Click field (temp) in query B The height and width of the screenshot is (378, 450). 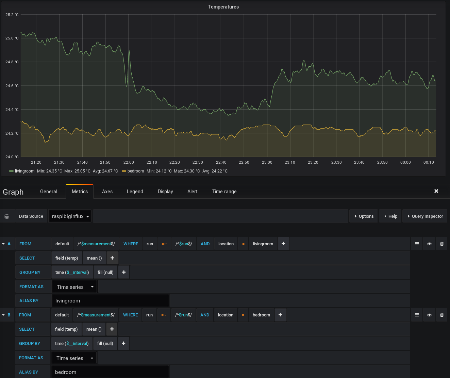pos(66,329)
